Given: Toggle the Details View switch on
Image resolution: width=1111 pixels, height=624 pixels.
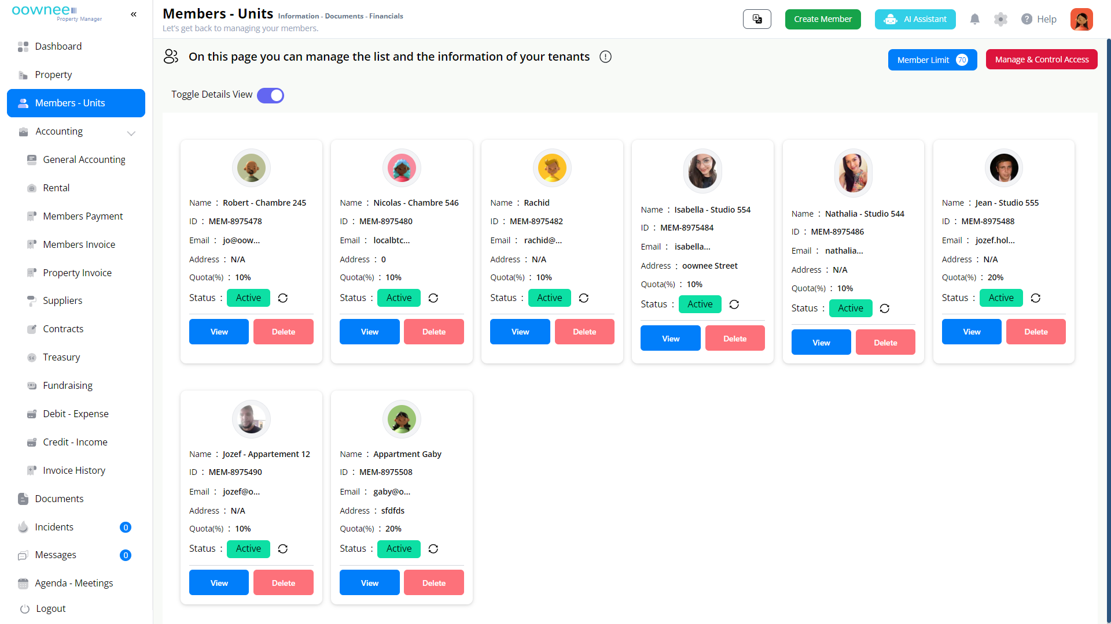Looking at the screenshot, I should pos(271,95).
